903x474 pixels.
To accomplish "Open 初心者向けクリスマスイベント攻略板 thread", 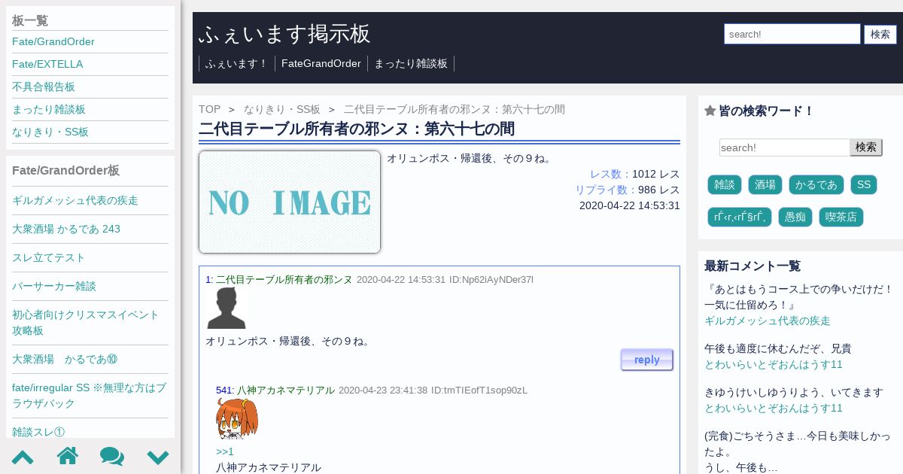I will [86, 322].
